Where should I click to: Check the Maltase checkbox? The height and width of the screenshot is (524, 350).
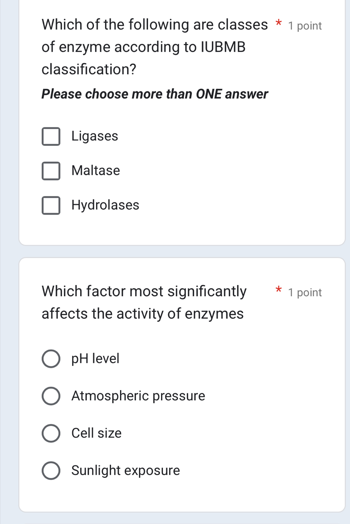click(x=51, y=171)
